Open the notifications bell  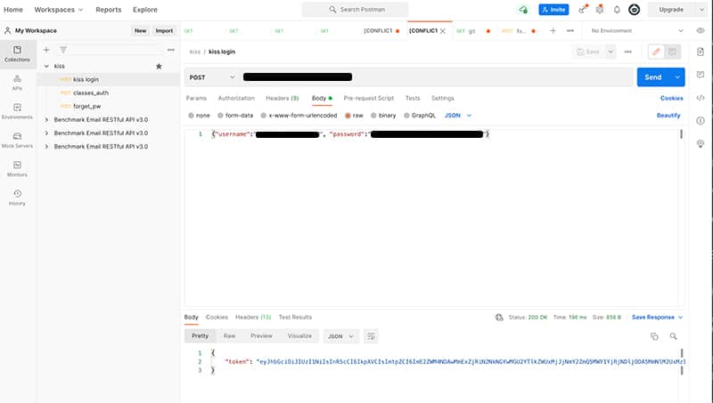coord(617,10)
